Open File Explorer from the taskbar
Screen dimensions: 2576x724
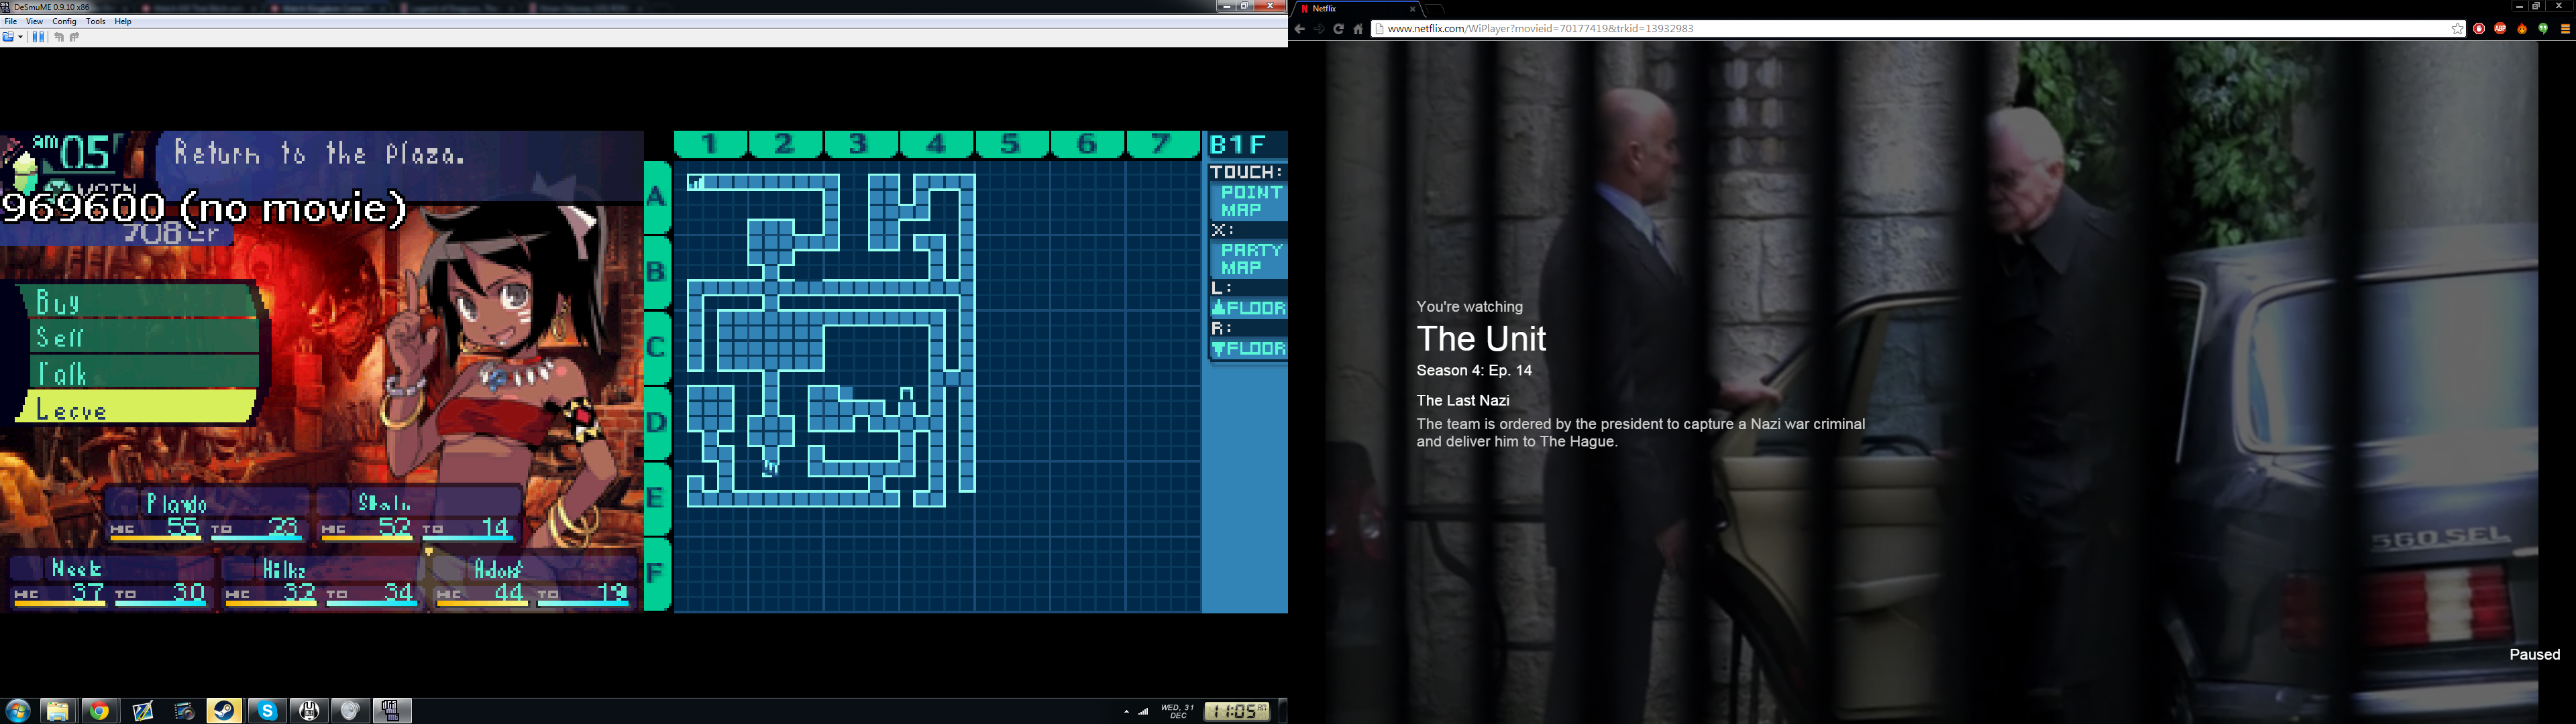coord(57,711)
